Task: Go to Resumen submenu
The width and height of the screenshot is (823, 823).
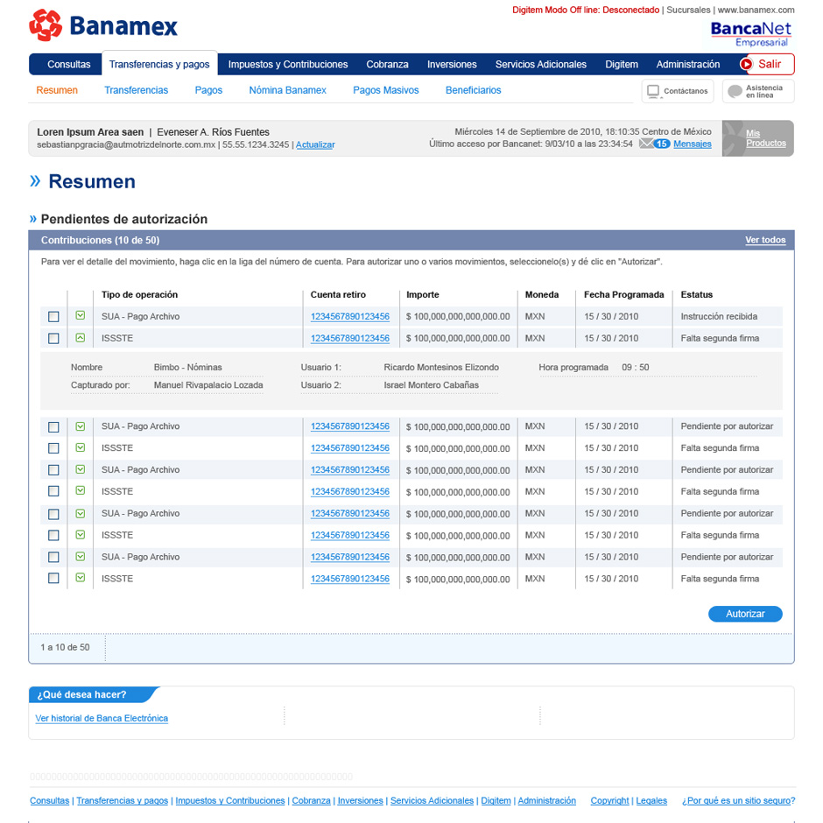Action: (57, 90)
